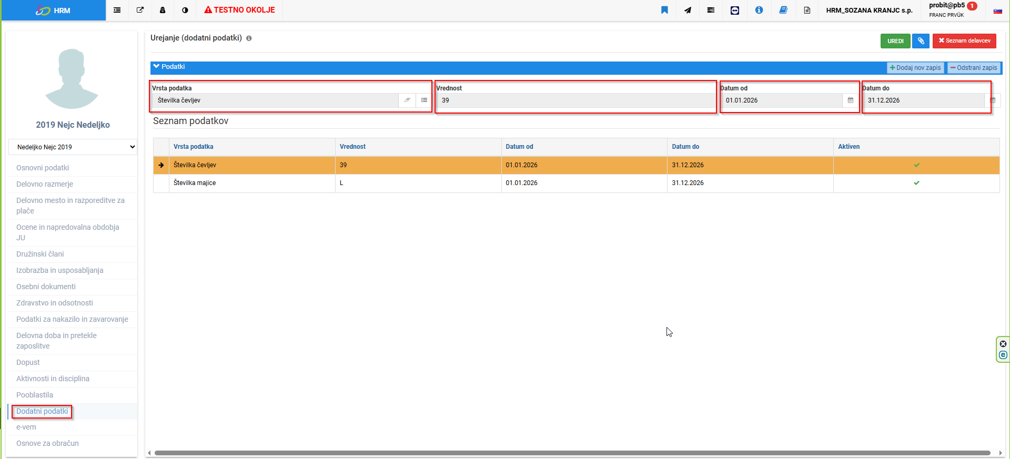Screen dimensions: 1010x459
Task: Click the info icon beside Urejanje title
Action: click(249, 38)
